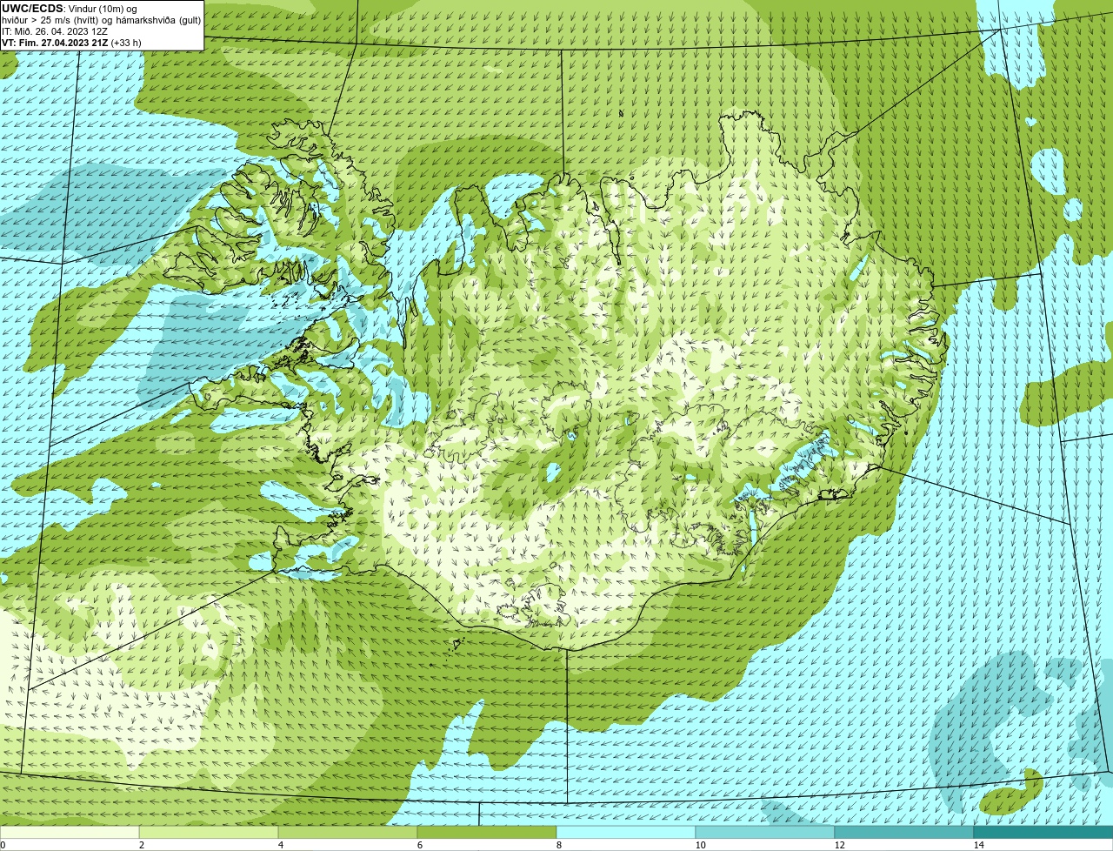
Task: Click the '10' scale label
Action: pos(700,845)
